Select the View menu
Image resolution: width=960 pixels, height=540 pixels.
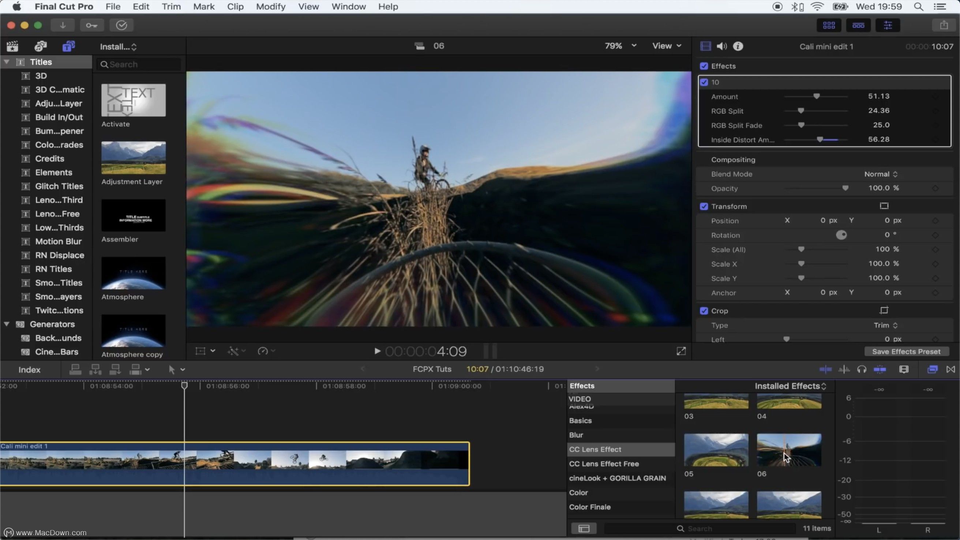(x=308, y=7)
